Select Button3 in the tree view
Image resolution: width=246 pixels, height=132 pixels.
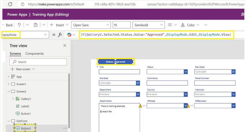26,129
